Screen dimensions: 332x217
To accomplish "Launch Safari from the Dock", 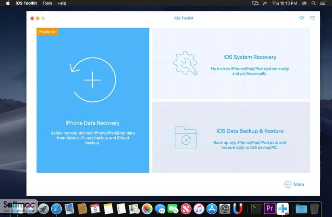I will tap(56, 209).
